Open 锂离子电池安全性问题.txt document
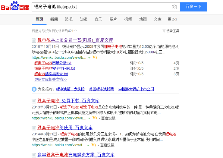Image resolution: width=223 pixels, height=158 pixels. click(55, 68)
